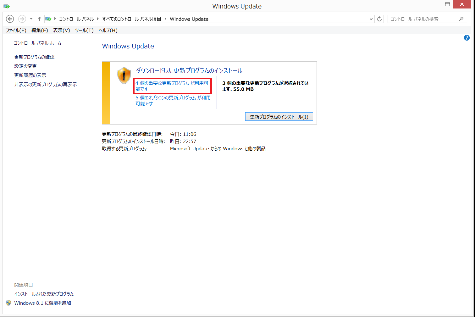The height and width of the screenshot is (317, 475).
Task: Open the recent locations dropdown arrow
Action: tap(31, 19)
